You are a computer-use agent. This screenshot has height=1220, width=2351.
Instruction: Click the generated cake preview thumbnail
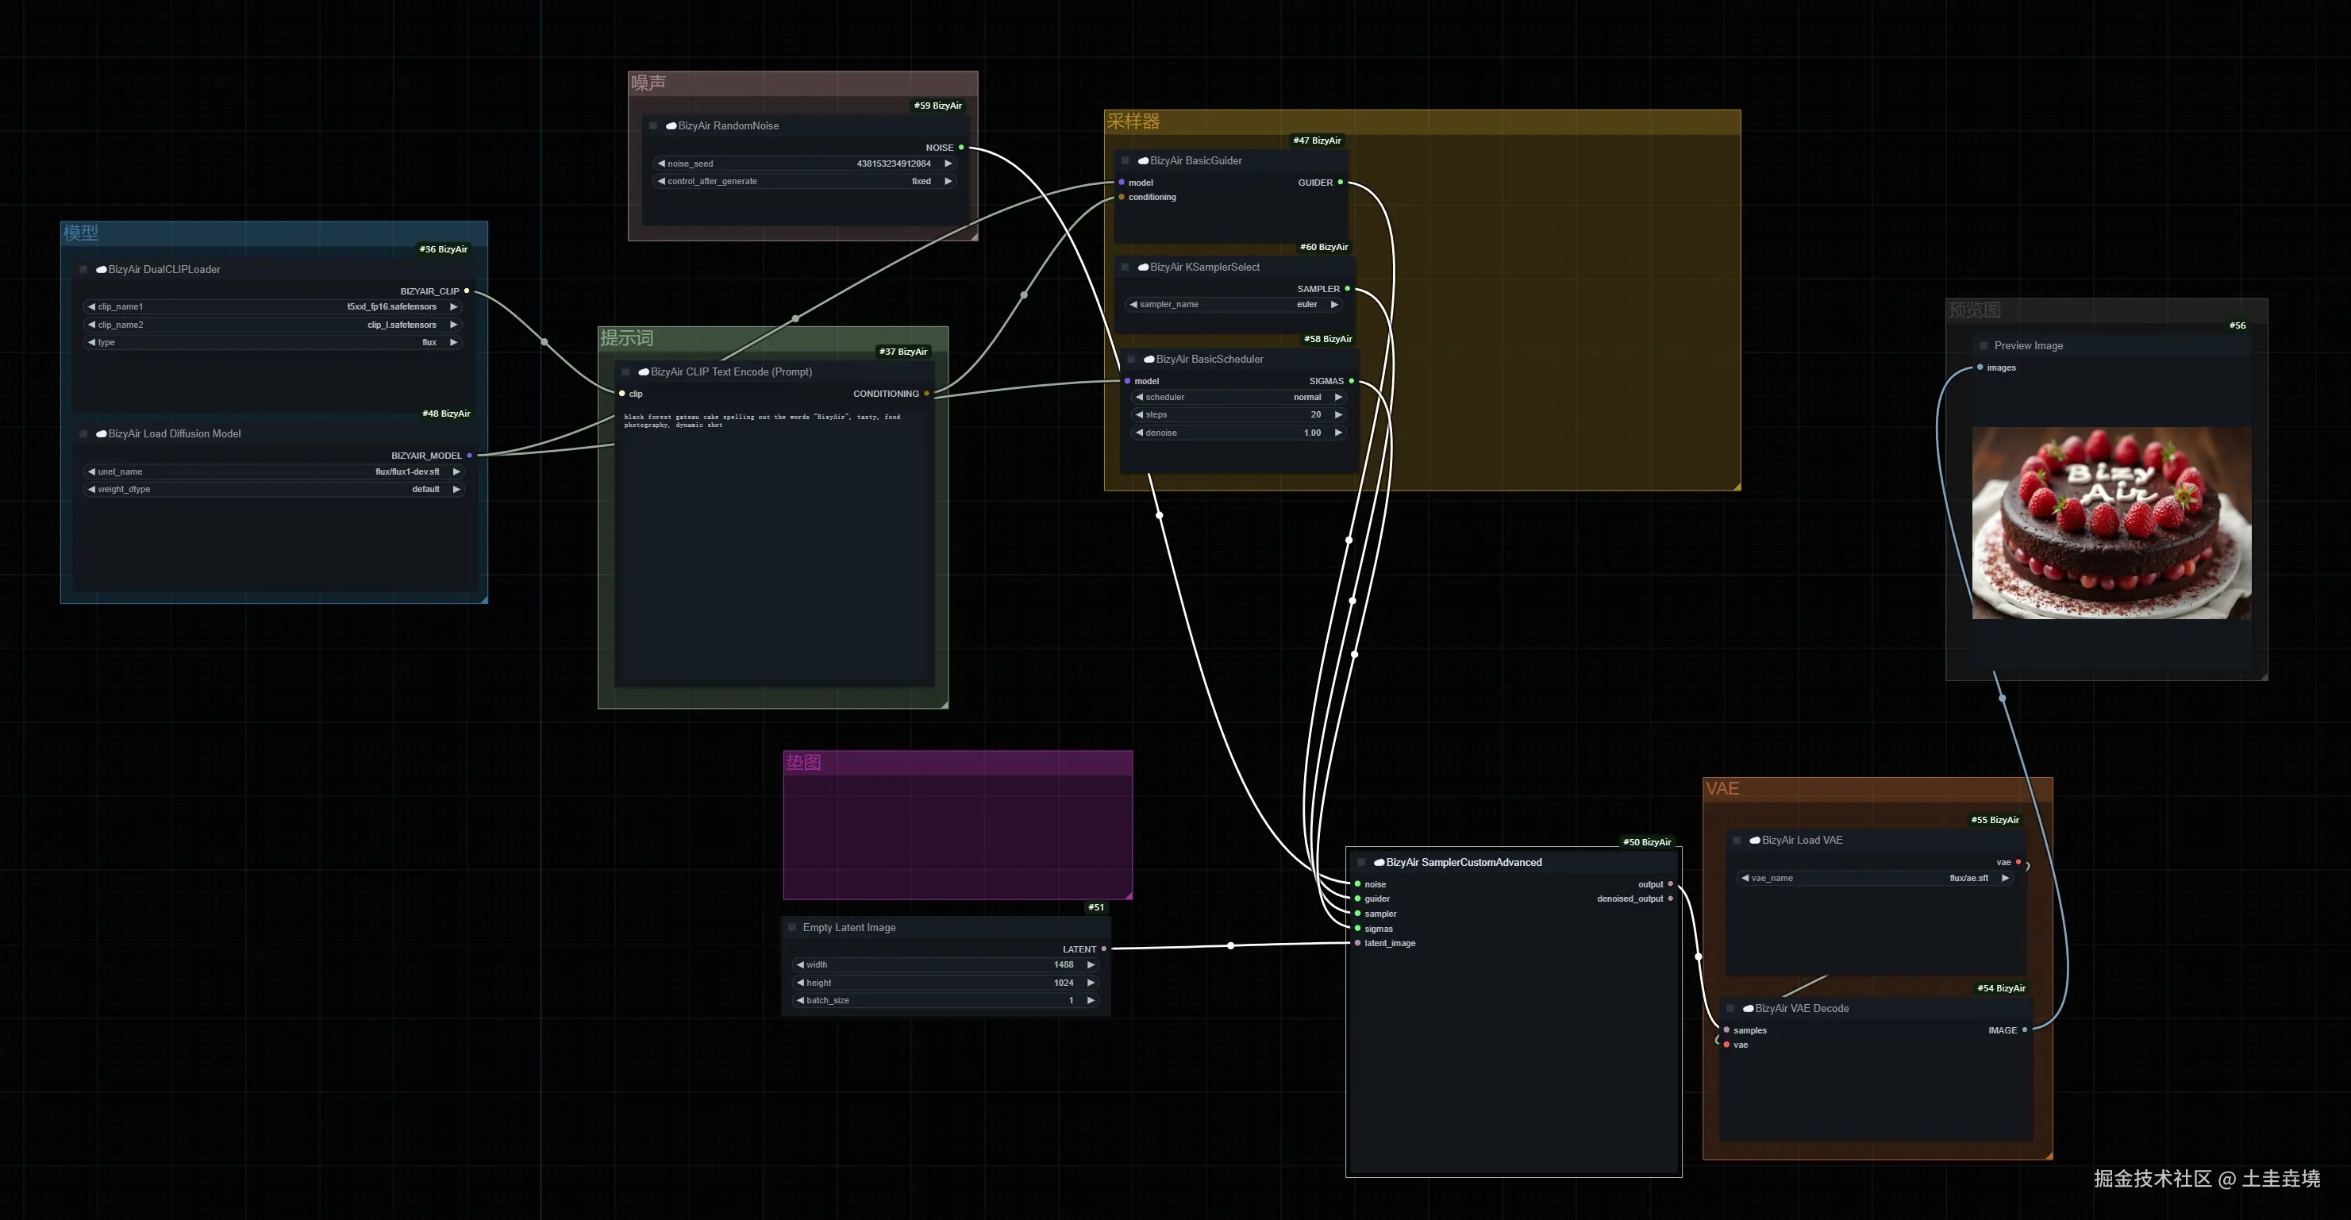click(x=2111, y=523)
